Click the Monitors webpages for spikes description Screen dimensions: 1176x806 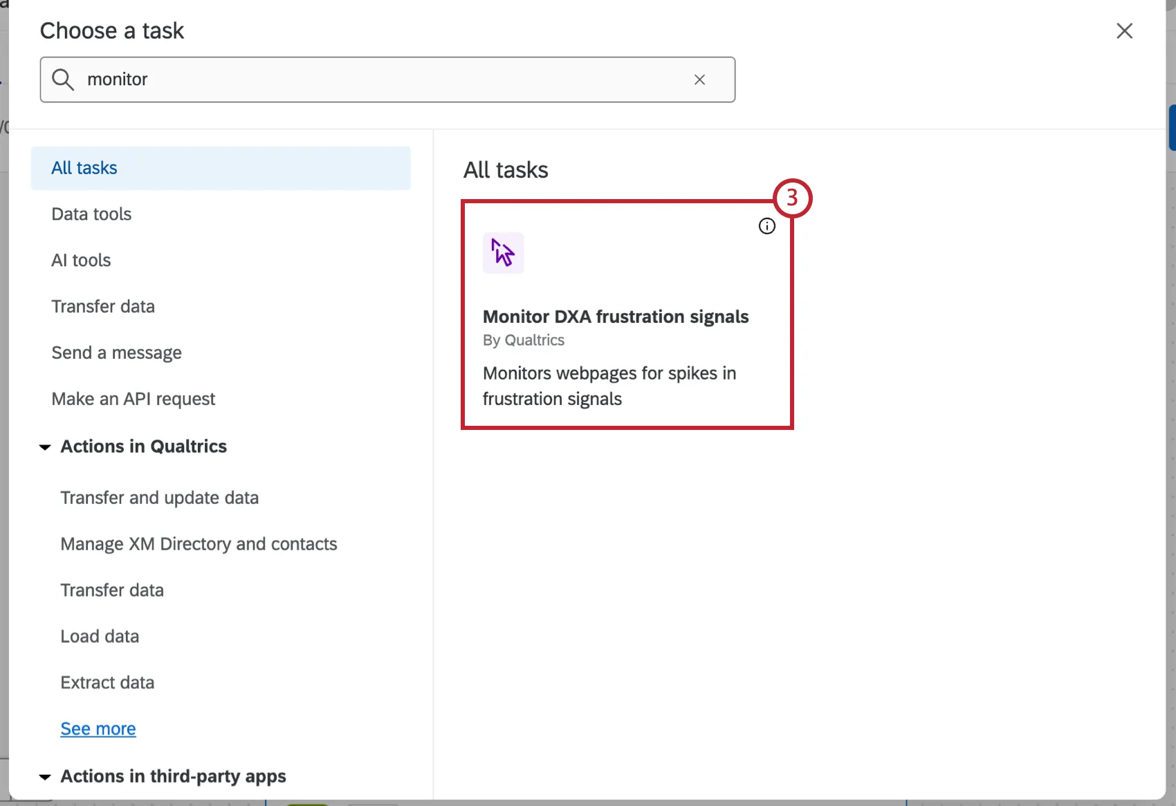click(x=609, y=386)
